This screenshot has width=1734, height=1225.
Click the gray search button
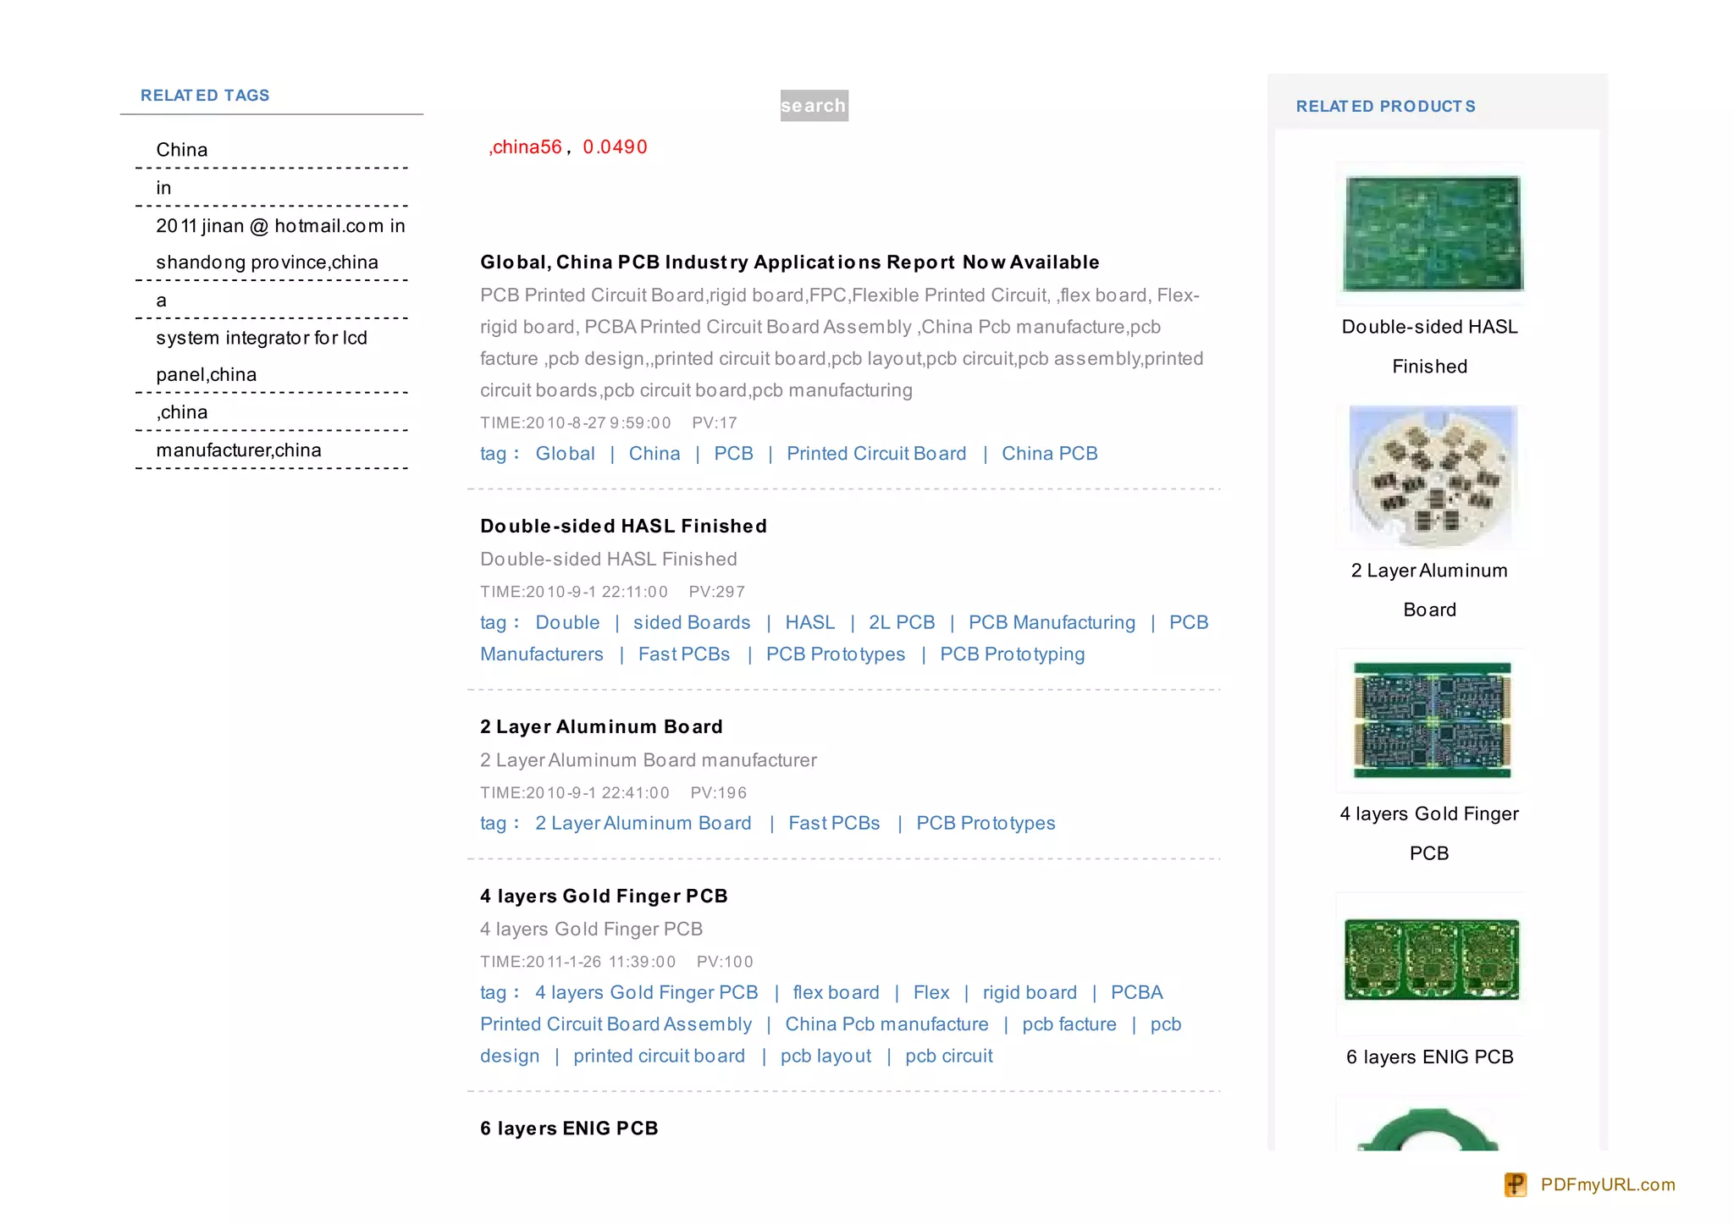(x=813, y=106)
